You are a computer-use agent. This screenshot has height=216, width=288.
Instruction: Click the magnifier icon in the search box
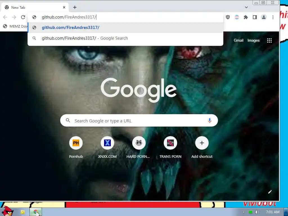point(68,120)
